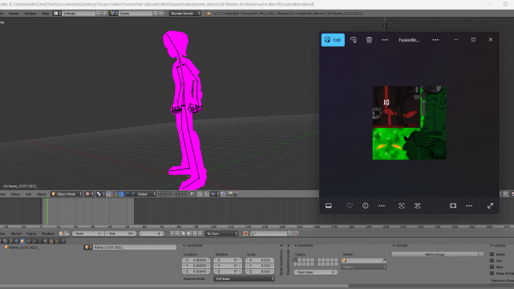514x289 pixels.
Task: Mark image as favorite with heart icon
Action: (350, 206)
